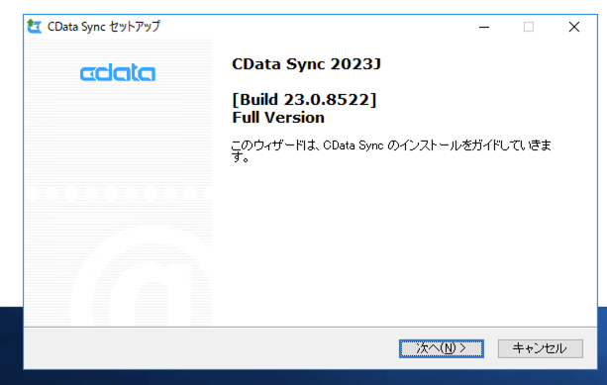Click the 次へ(N) > button to continue

pos(442,348)
